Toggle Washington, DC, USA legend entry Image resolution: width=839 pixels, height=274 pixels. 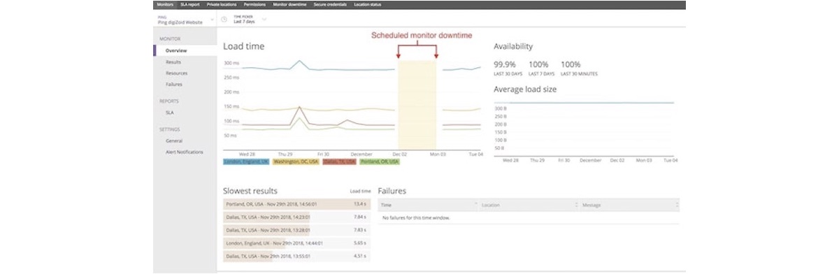point(295,161)
